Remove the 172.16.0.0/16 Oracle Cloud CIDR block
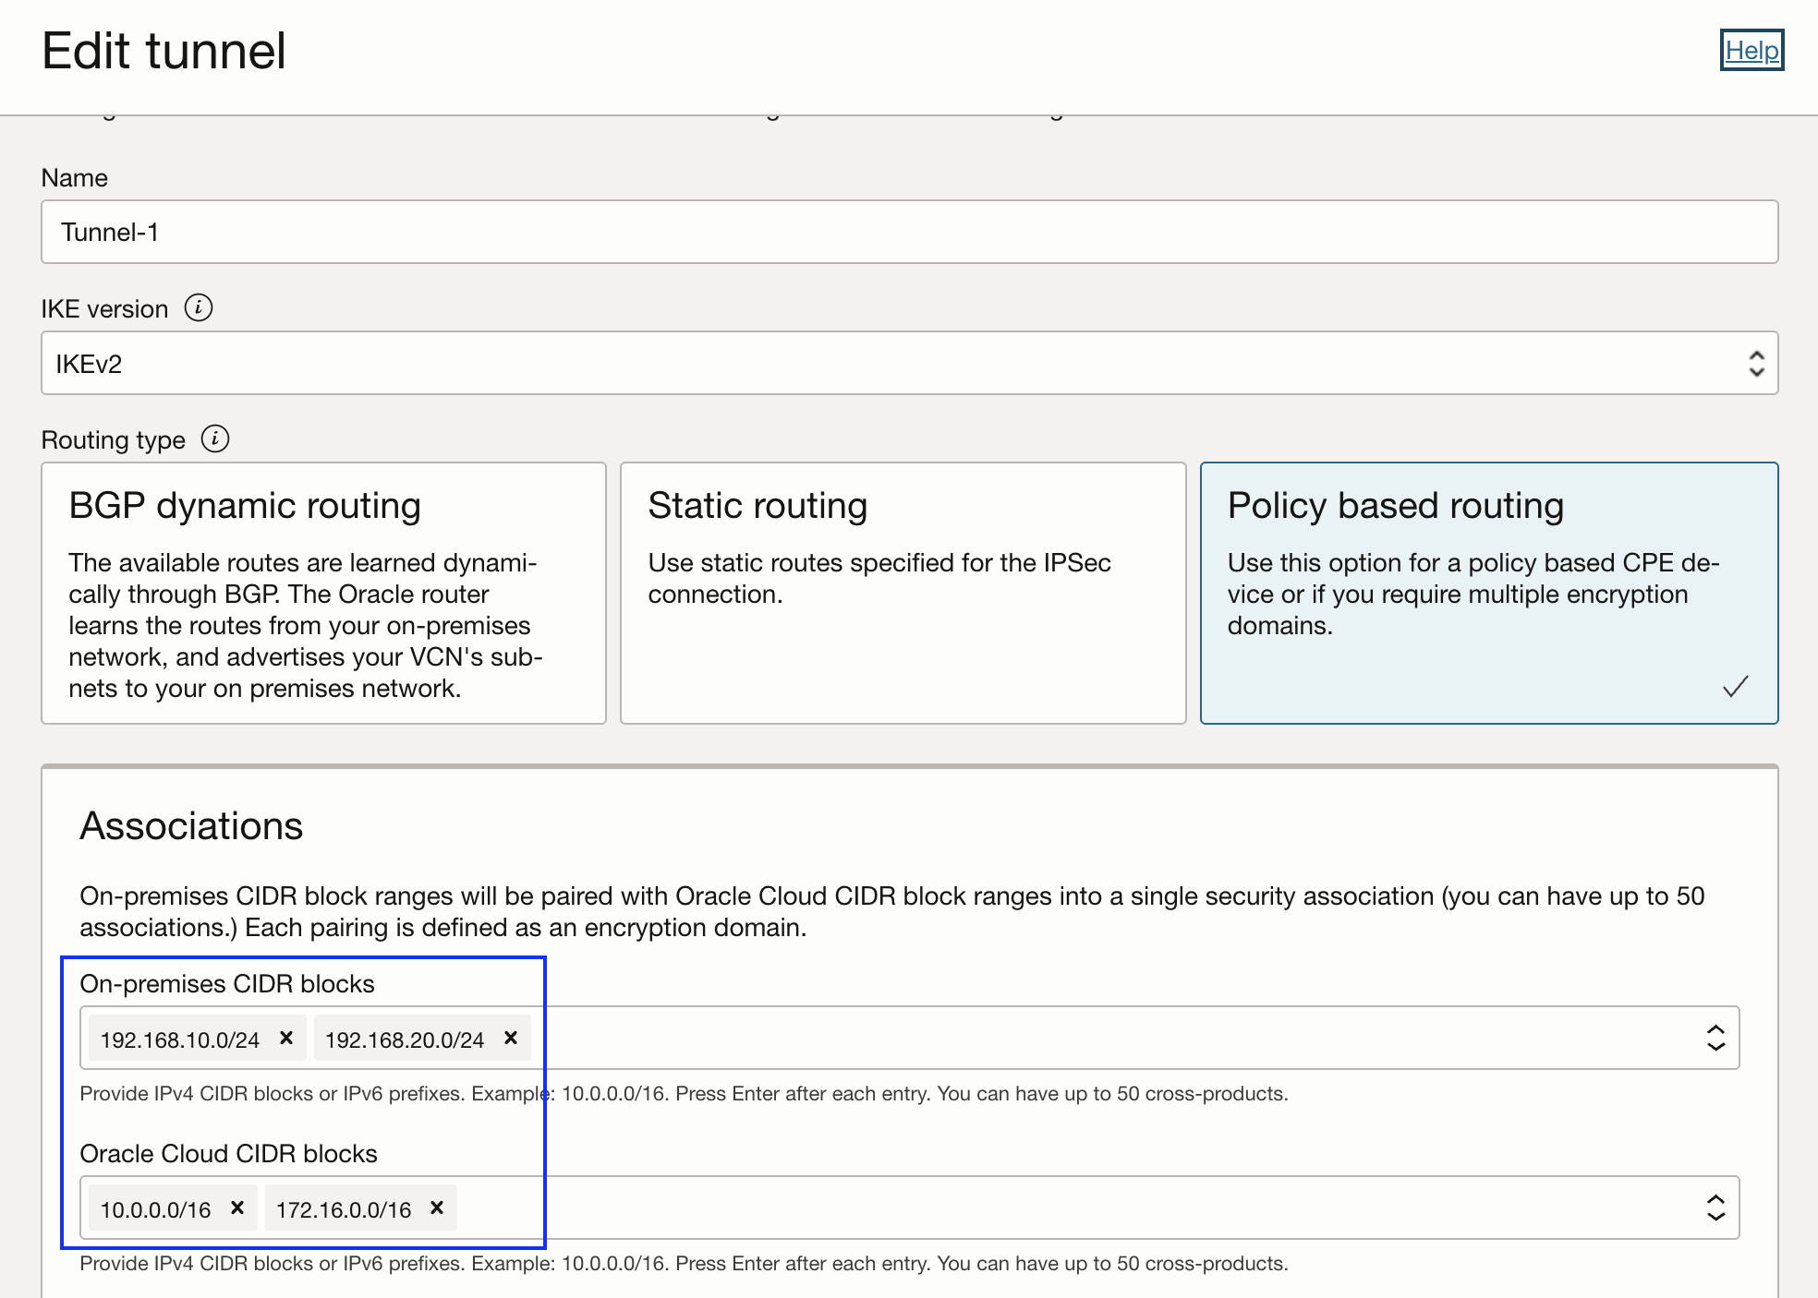Screen dimensions: 1818x1298 click(x=436, y=1208)
